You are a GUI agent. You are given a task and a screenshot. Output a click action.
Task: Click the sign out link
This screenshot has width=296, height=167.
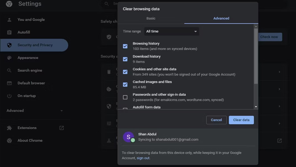[143, 158]
